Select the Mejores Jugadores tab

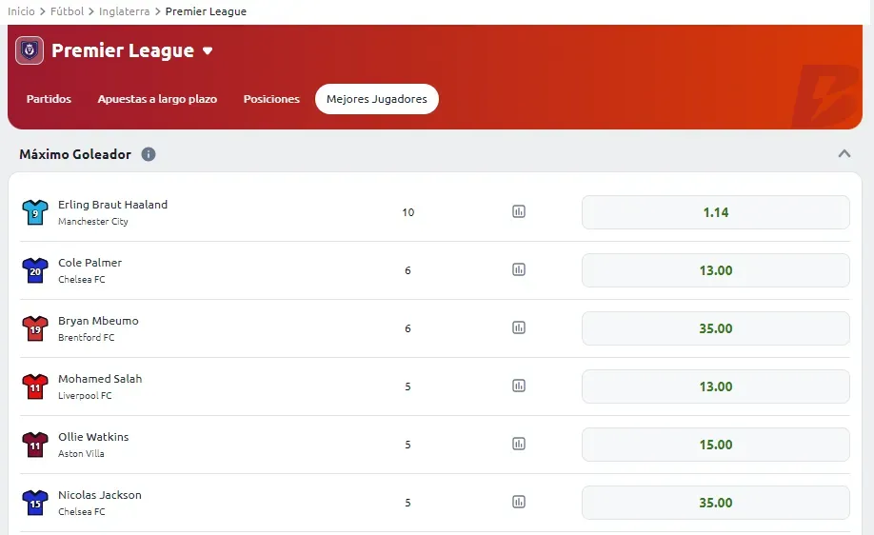point(377,99)
